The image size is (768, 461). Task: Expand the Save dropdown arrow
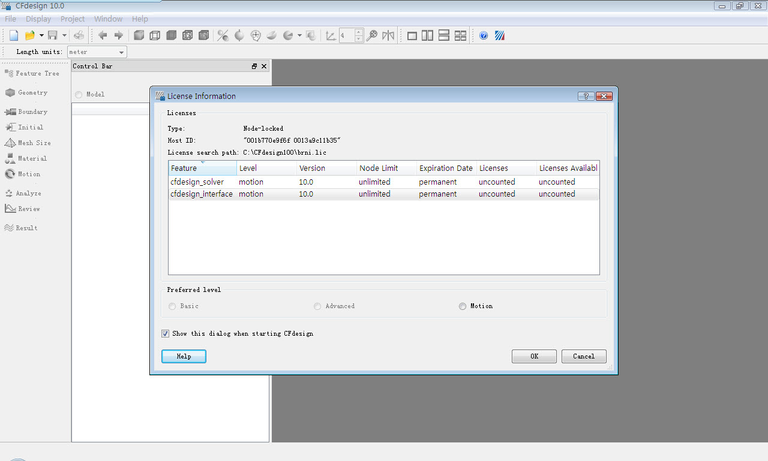64,36
